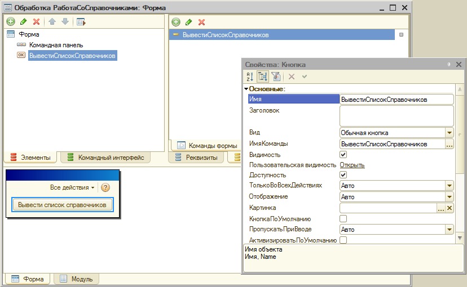467x287 pixels.
Task: Click into the ИмяКоманды input field
Action: point(393,144)
